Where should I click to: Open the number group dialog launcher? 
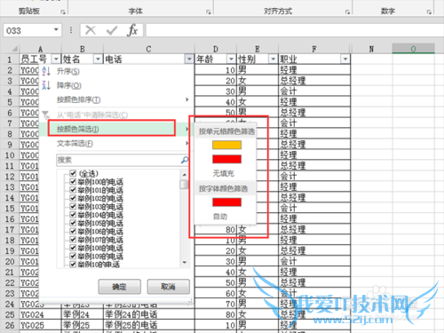click(x=429, y=12)
